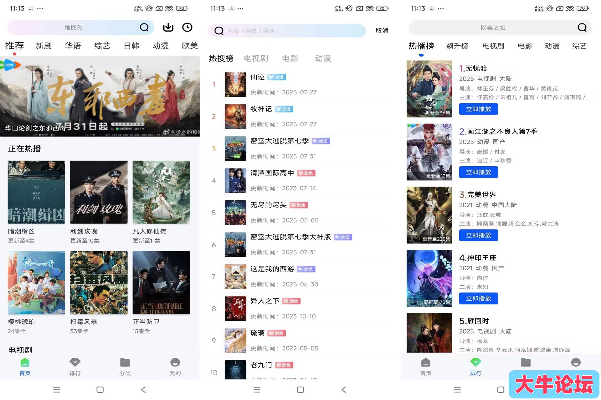Open 密室大逃脱第七季大神版 search result
Screen dimensions: 601x400
click(x=300, y=245)
